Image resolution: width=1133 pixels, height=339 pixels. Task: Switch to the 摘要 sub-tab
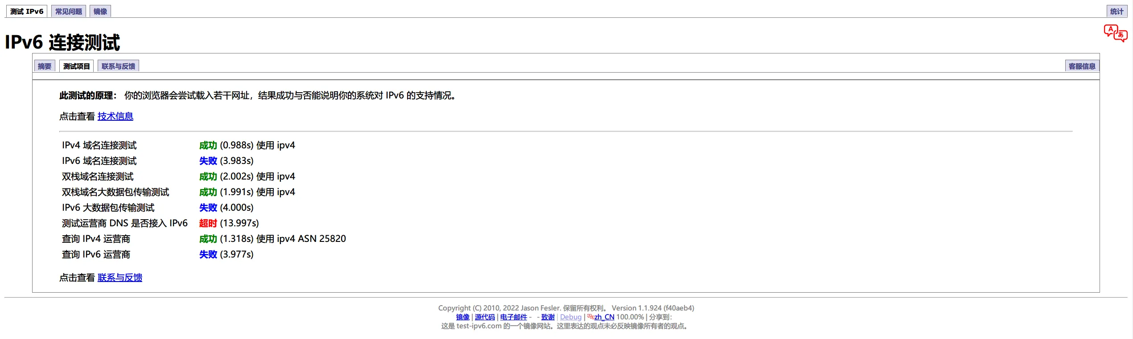tap(45, 66)
